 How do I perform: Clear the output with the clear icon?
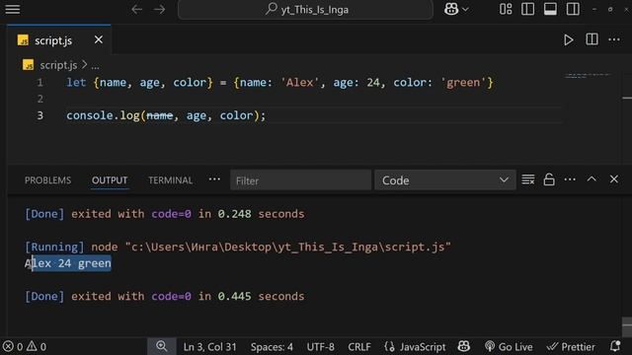528,179
